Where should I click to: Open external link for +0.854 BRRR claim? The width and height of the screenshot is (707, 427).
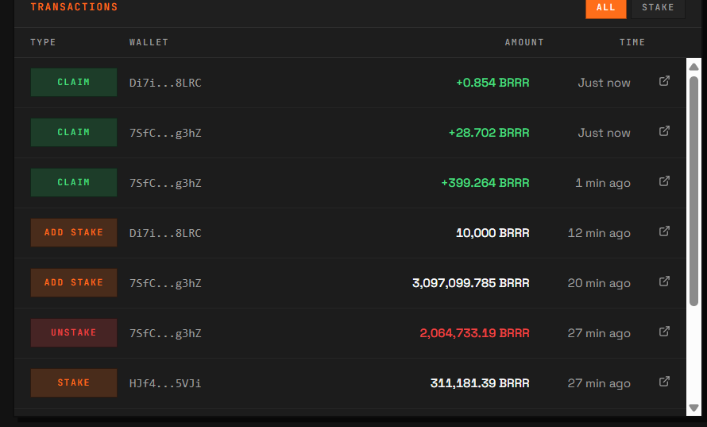(x=664, y=81)
